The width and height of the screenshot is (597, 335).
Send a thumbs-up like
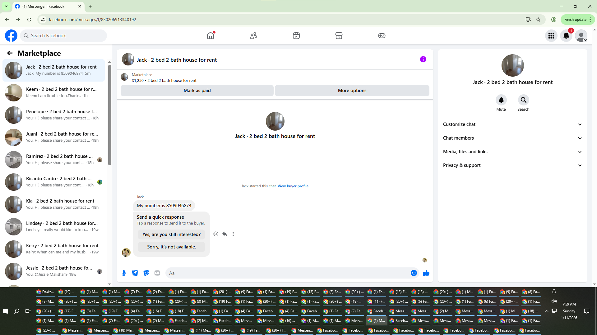click(x=426, y=273)
